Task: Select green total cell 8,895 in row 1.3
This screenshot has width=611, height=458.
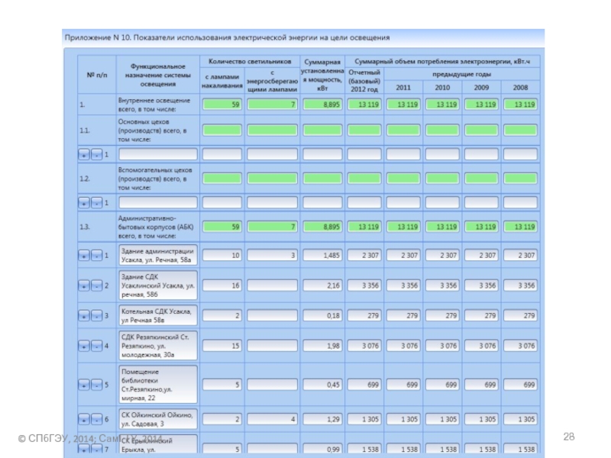Action: point(322,227)
